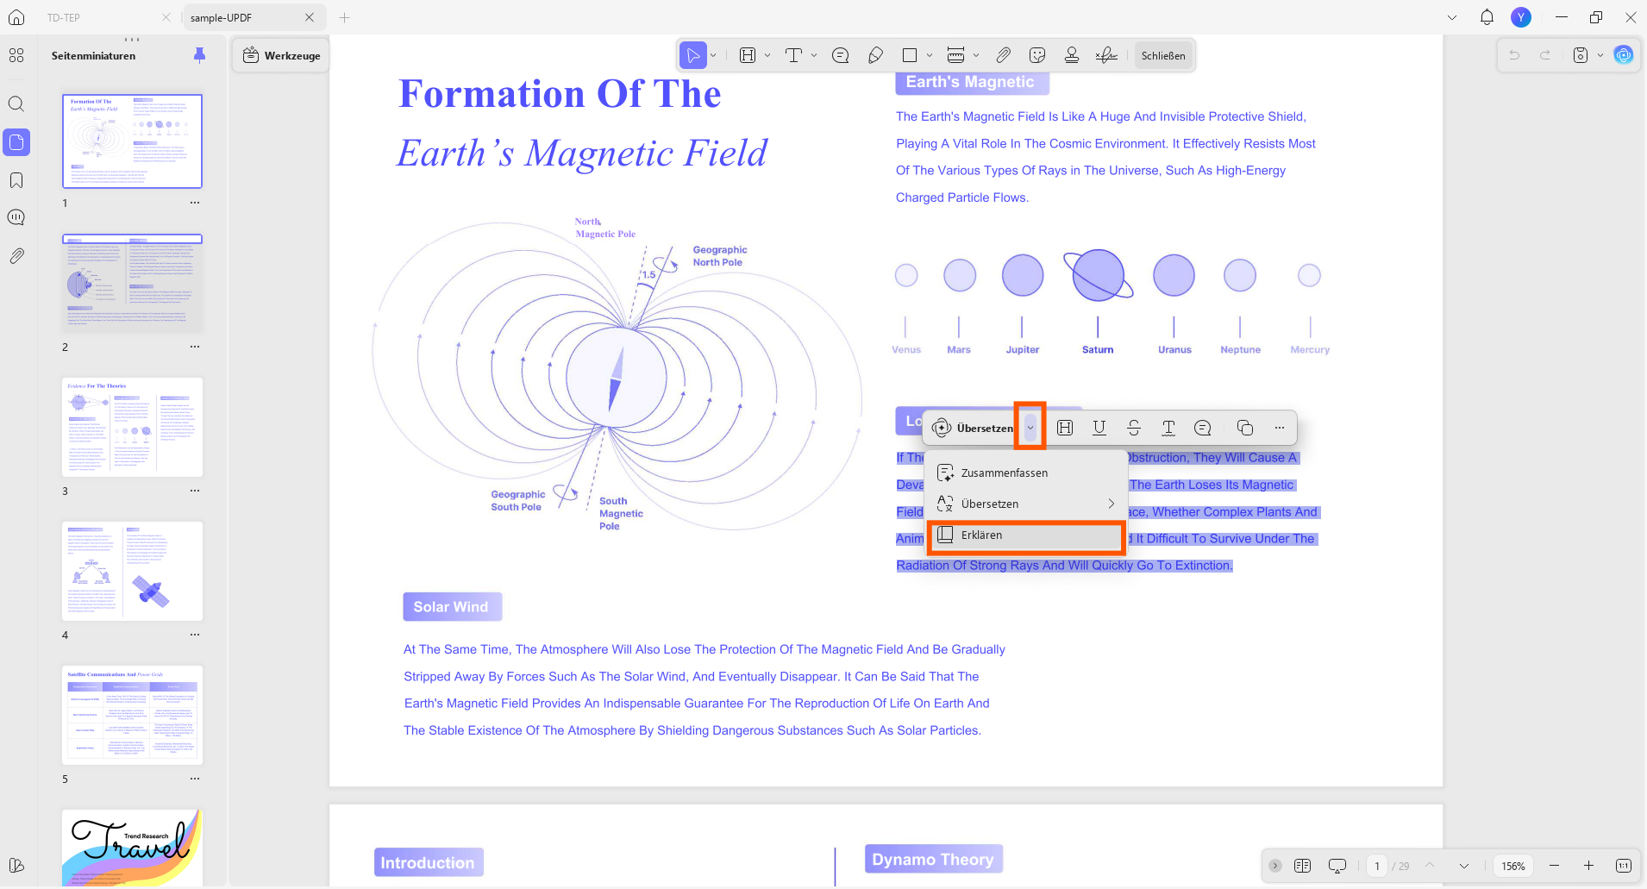This screenshot has width=1647, height=889.
Task: Click the home icon in title bar
Action: (16, 17)
